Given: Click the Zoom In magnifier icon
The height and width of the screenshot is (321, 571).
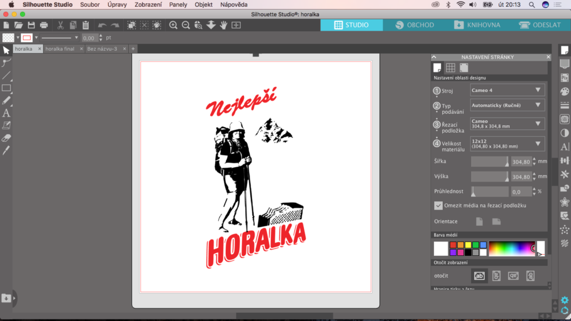Looking at the screenshot, I should [x=173, y=25].
